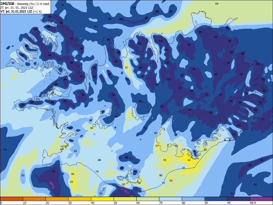Screen dimensions: 273x205
Task: Click the 20–30 amber legend swatch
Action: (57, 199)
